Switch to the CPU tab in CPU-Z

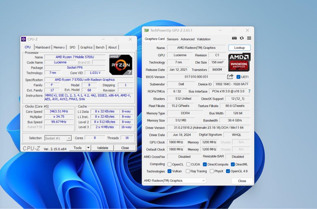(x=28, y=47)
